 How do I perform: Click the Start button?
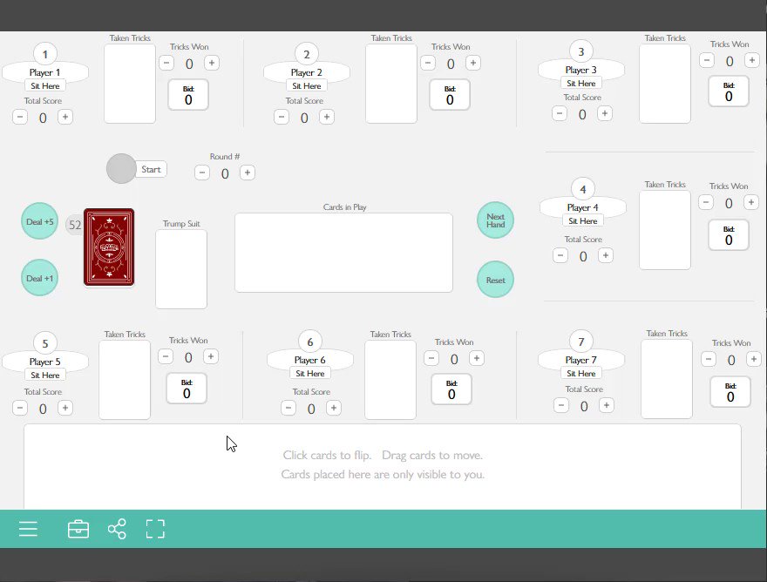tap(151, 169)
